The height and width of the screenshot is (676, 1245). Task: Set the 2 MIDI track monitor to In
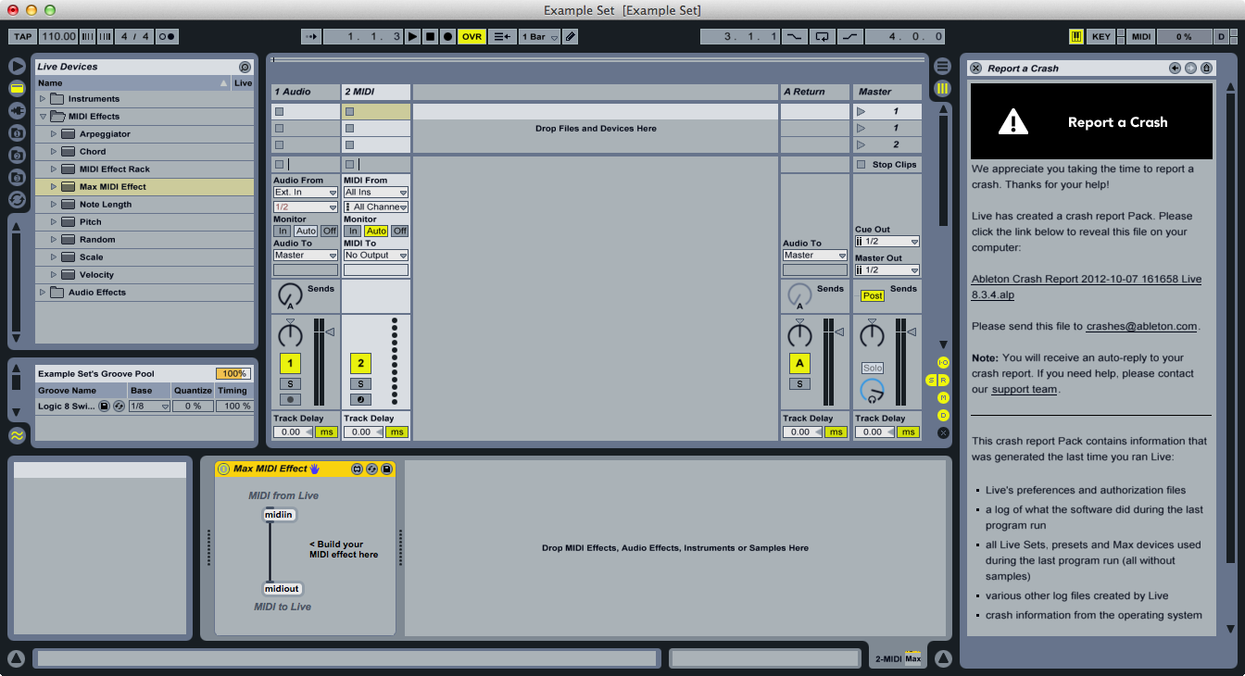point(354,231)
